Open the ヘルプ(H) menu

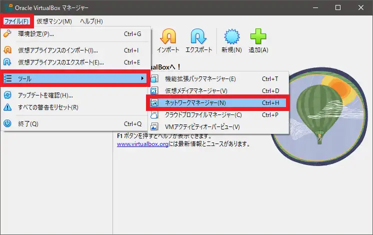click(x=91, y=21)
